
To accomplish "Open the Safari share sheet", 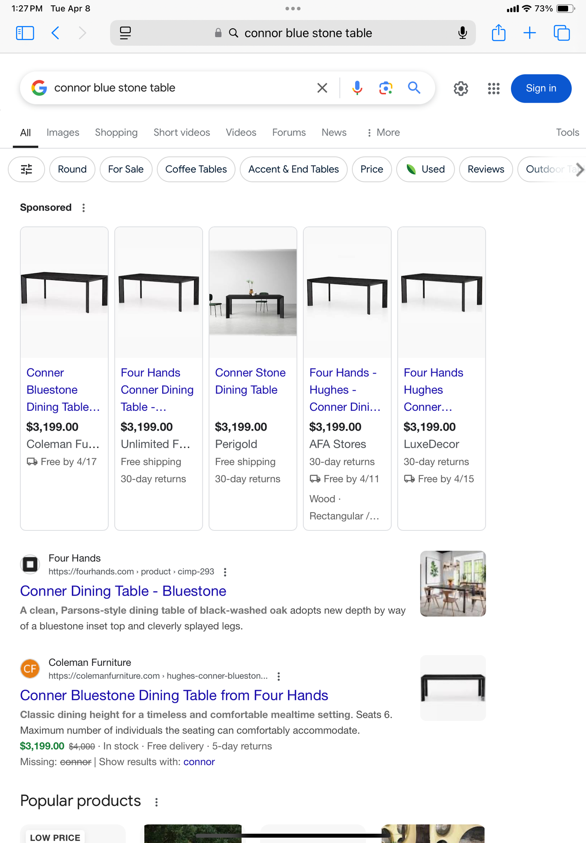I will (498, 33).
